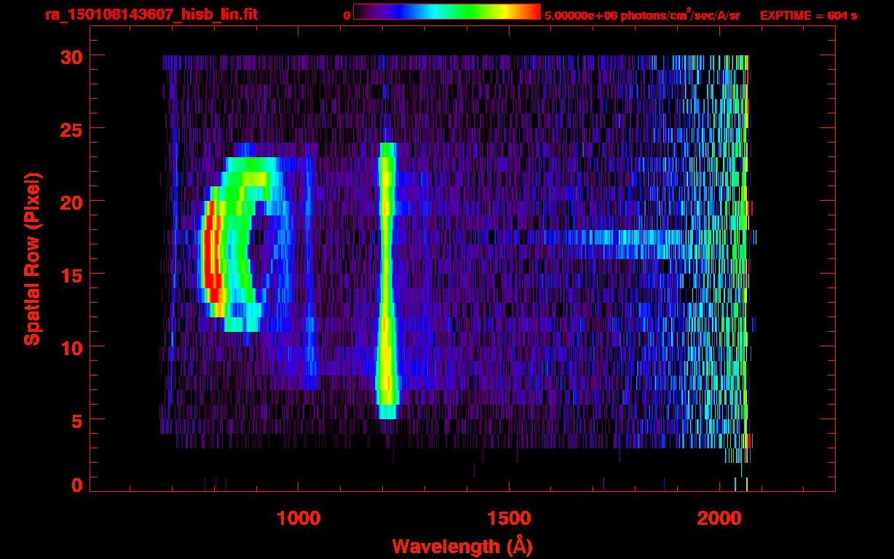Click the color scale minimum value 0

[347, 15]
